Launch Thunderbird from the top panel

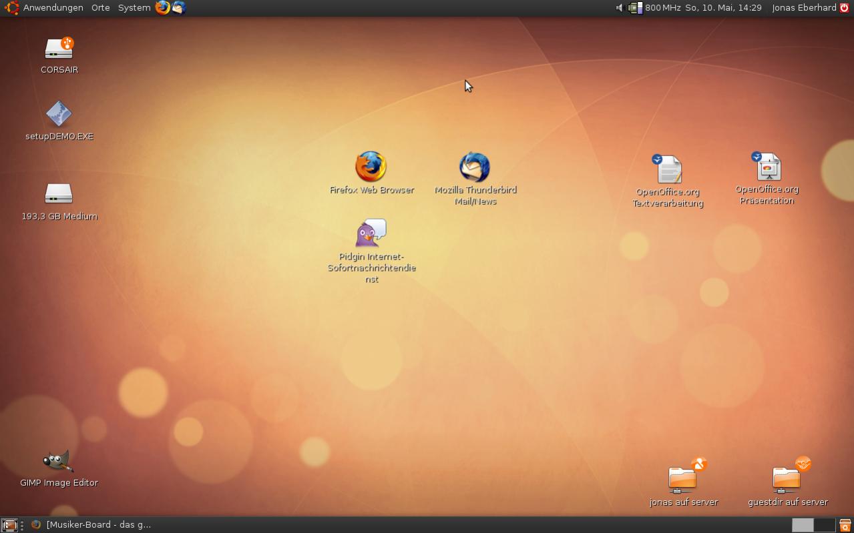178,7
